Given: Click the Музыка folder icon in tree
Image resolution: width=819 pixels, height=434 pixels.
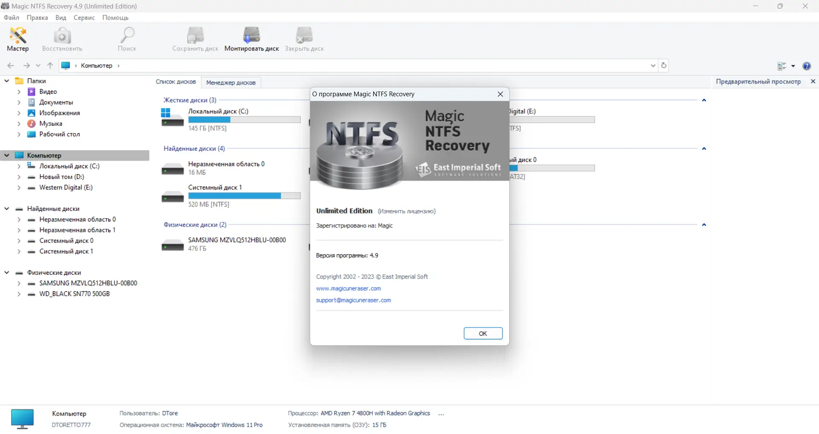Looking at the screenshot, I should [x=32, y=124].
